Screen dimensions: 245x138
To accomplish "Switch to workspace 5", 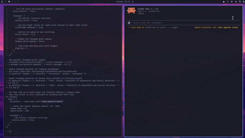I will pyautogui.click(x=18, y=2).
